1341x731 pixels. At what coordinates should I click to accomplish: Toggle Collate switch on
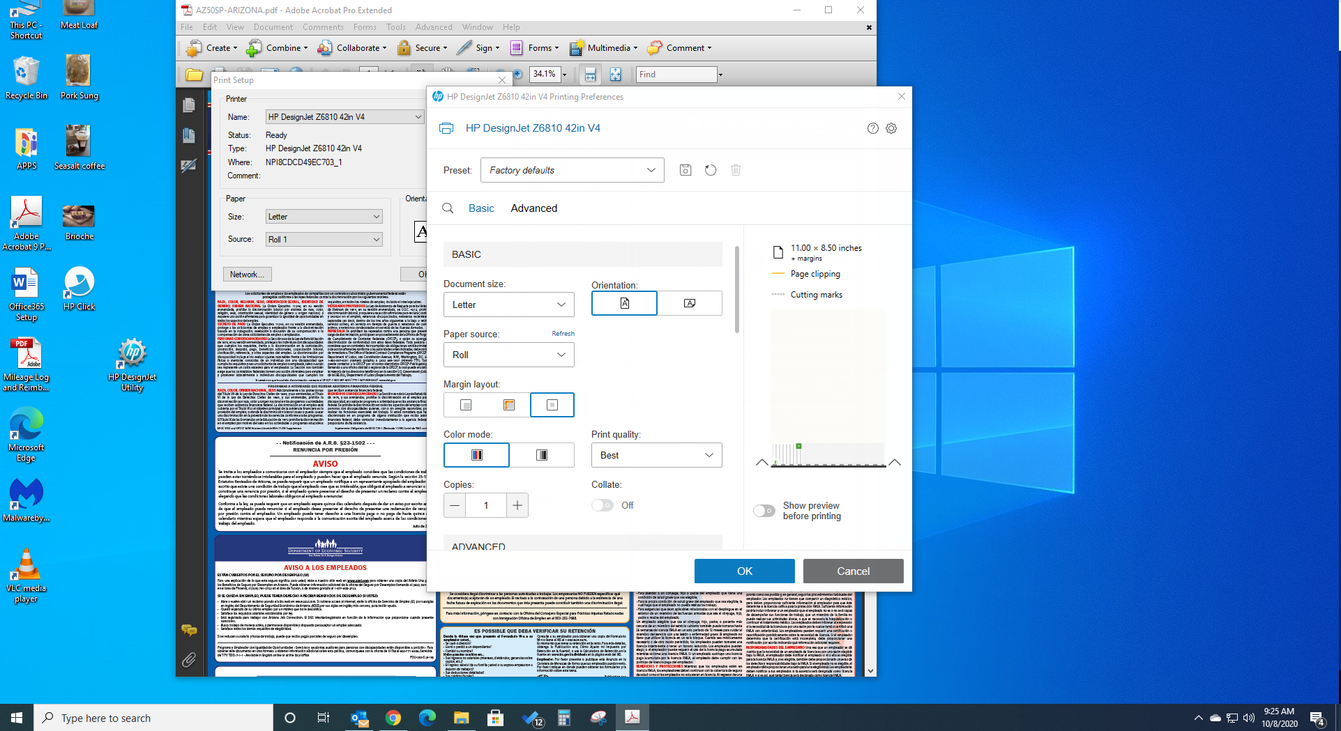[x=603, y=505]
